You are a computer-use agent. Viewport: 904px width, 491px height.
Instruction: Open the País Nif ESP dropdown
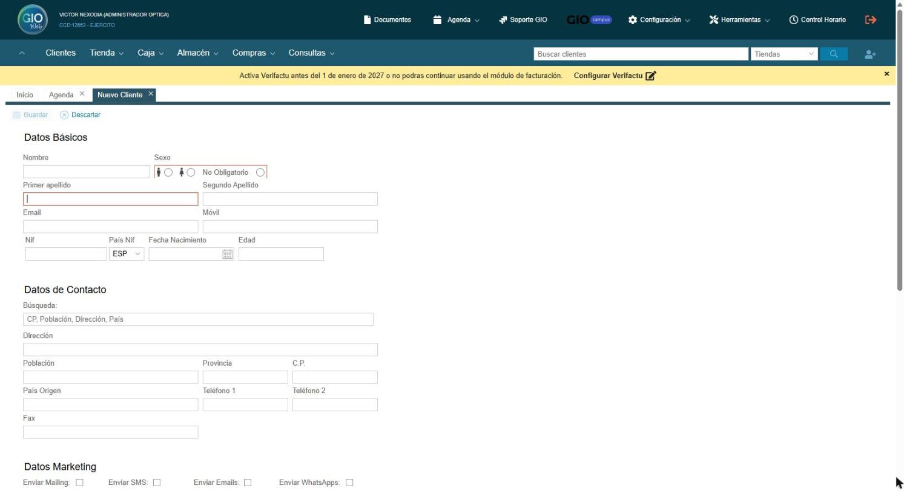127,254
